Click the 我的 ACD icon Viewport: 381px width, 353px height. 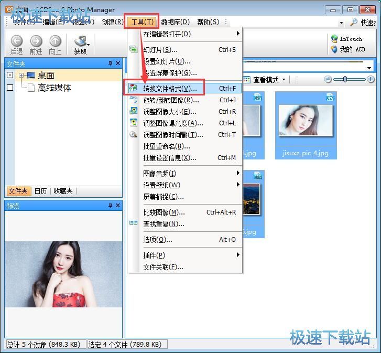click(334, 49)
